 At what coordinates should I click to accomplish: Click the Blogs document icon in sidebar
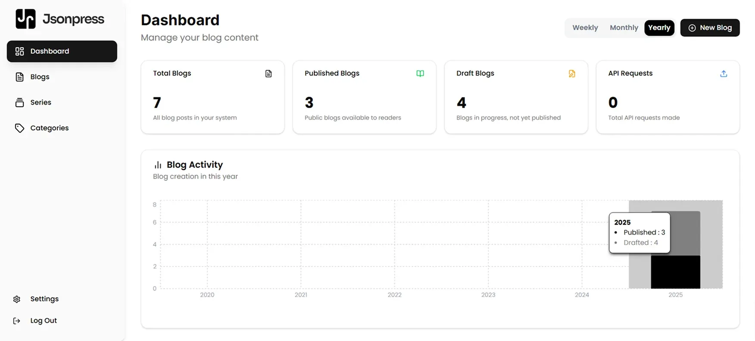click(x=19, y=77)
